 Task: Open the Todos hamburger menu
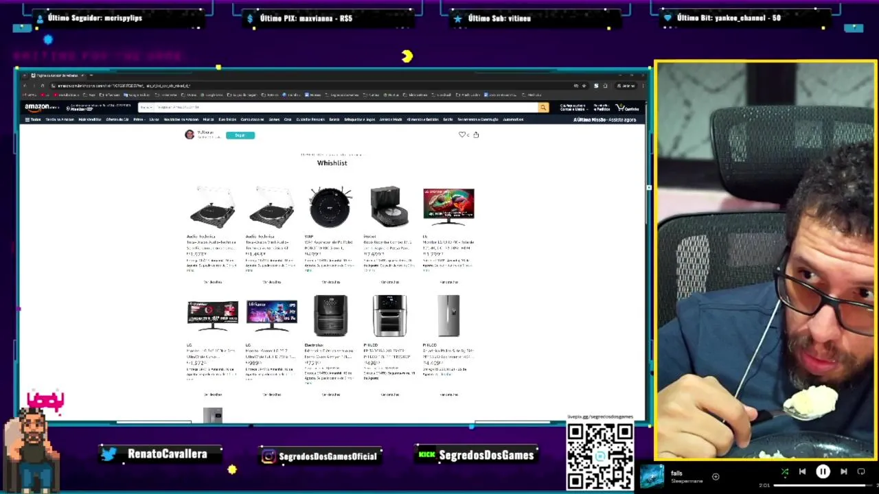pos(32,119)
